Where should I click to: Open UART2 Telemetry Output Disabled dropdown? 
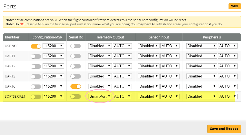point(100,66)
